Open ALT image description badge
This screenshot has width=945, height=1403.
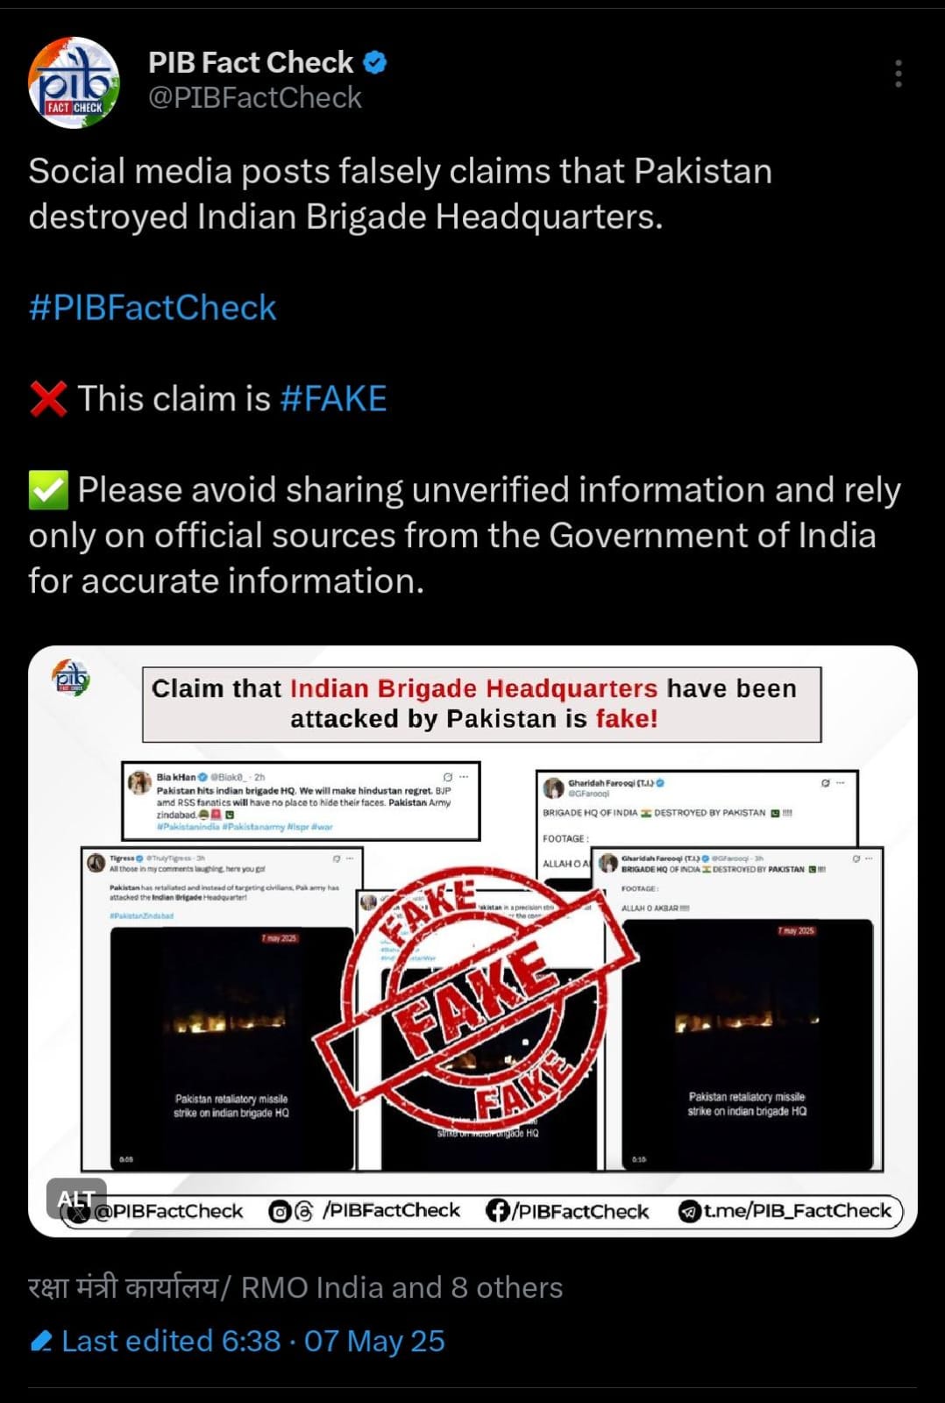[x=76, y=1199]
